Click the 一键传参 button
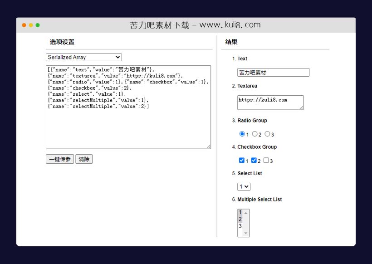 coord(59,159)
